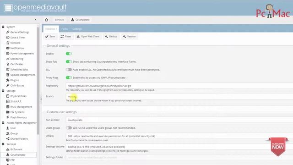The image size is (293, 165).
Task: Click the Save button
Action: [50, 37]
